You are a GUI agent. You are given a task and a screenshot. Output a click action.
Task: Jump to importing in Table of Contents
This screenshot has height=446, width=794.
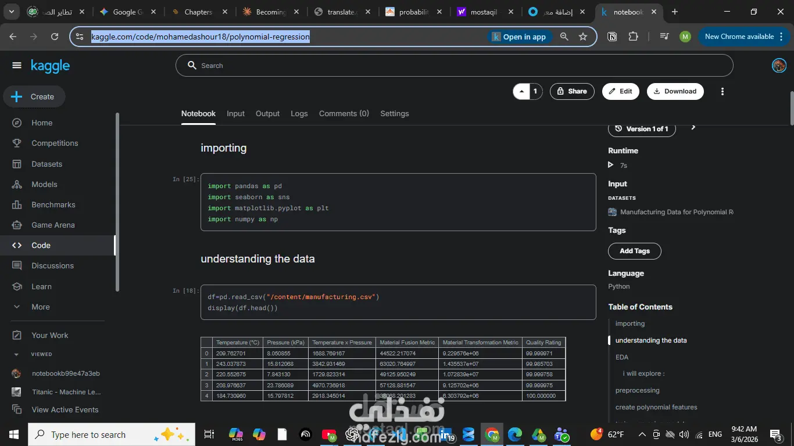click(x=630, y=323)
